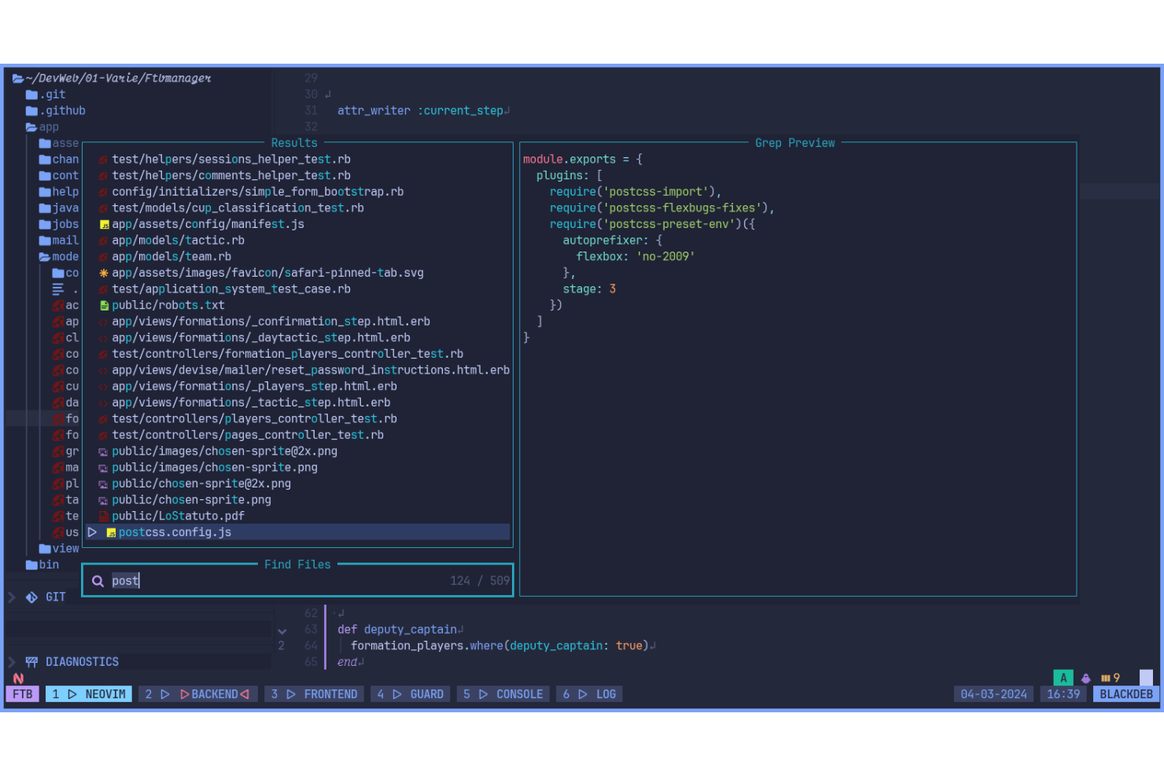Click the green A indicator in the status bar
Viewport: 1164px width, 776px height.
(1063, 677)
